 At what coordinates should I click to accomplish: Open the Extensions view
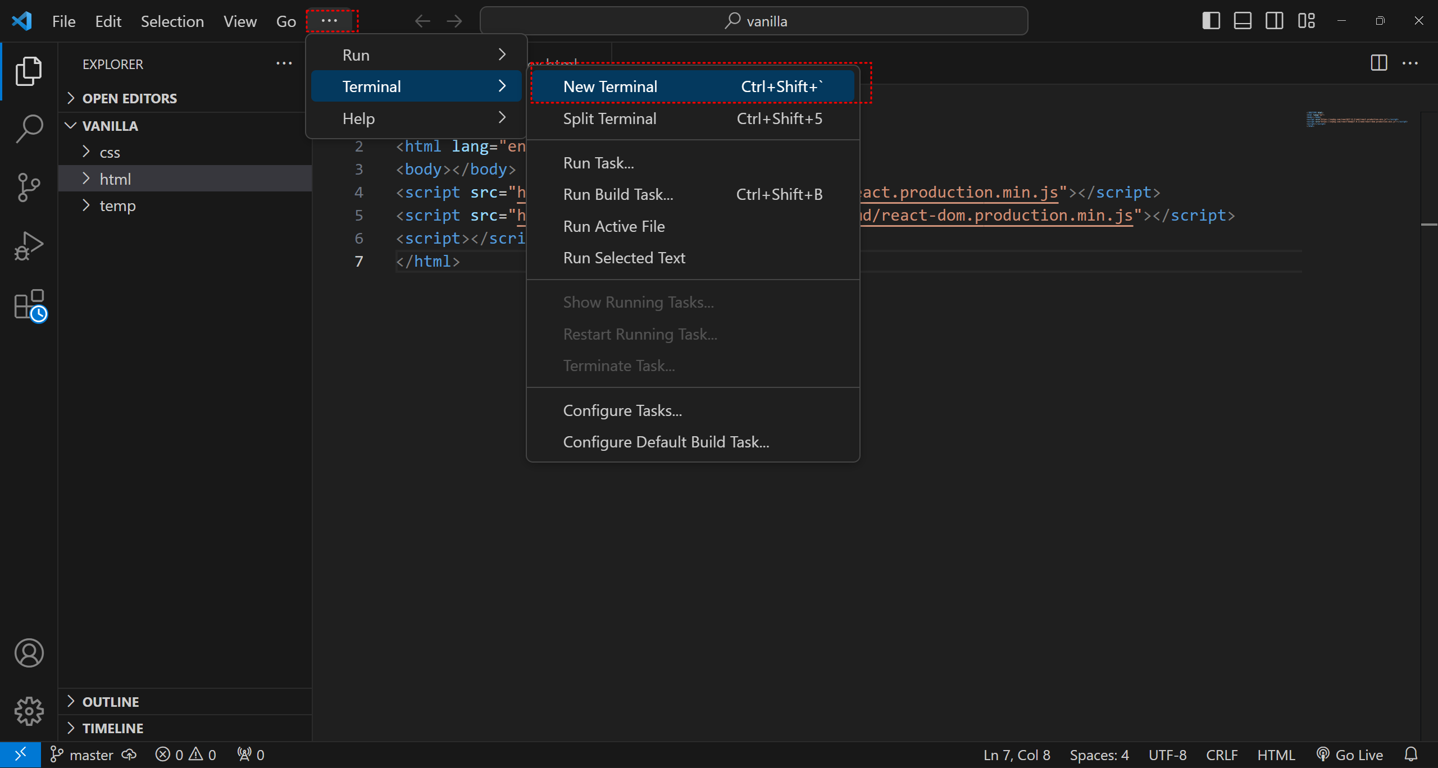coord(30,306)
